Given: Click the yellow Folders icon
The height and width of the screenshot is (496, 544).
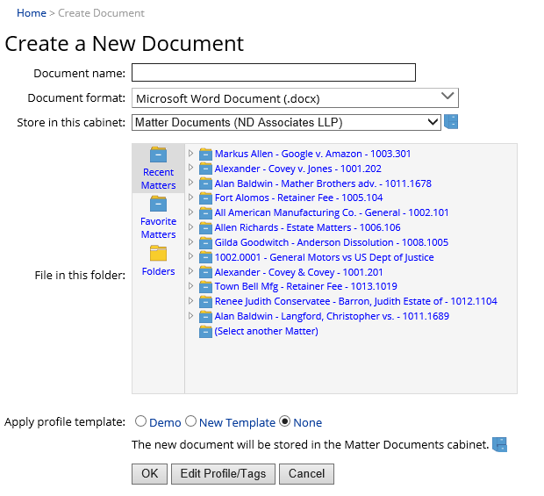Looking at the screenshot, I should point(158,254).
